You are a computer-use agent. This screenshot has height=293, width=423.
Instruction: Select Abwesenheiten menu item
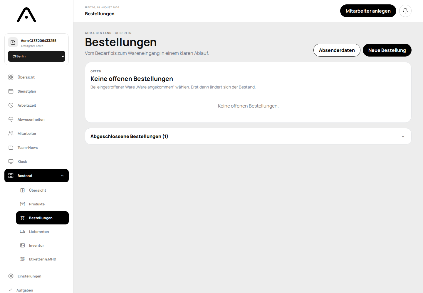pyautogui.click(x=36, y=119)
